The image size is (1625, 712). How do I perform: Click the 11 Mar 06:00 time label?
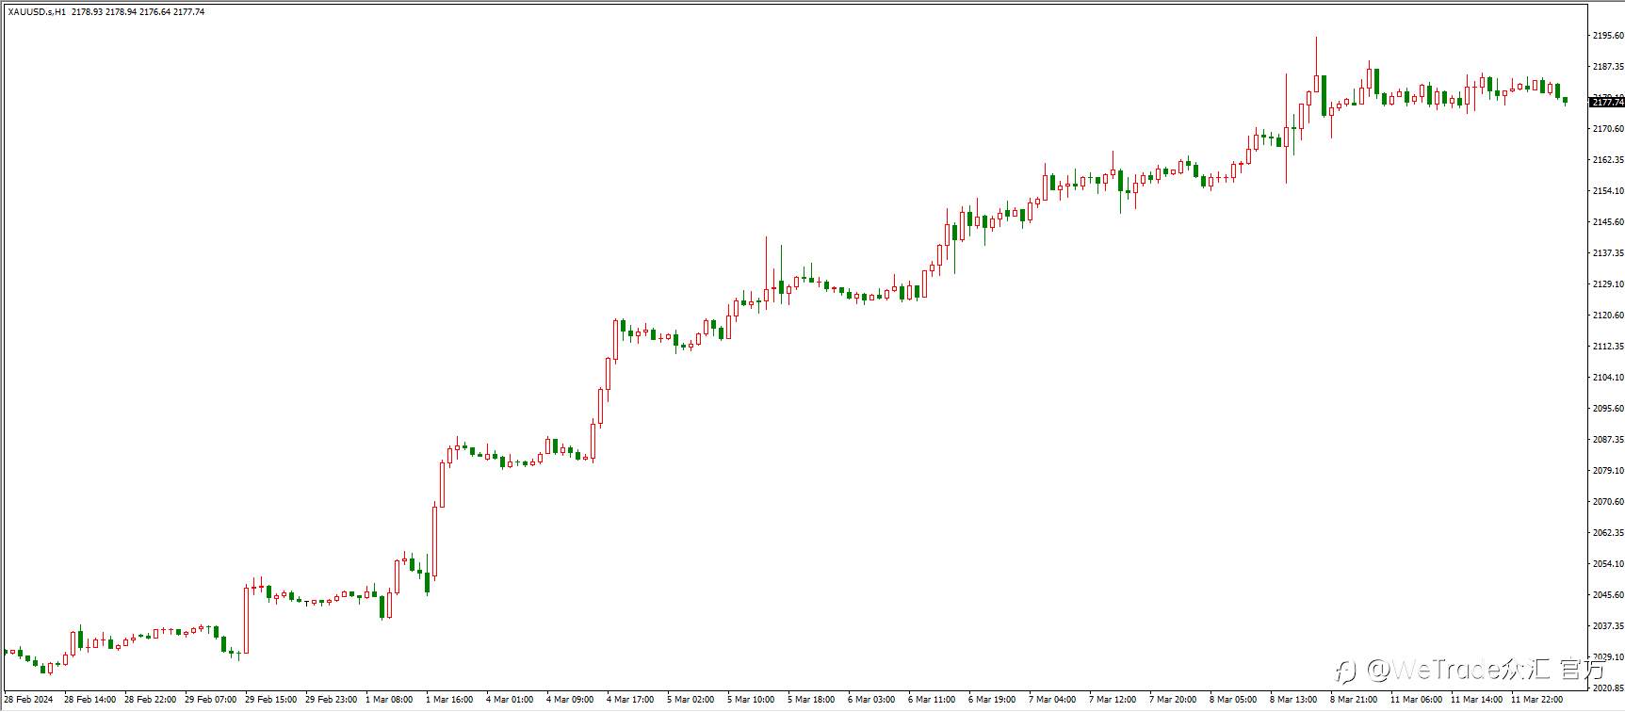click(1417, 700)
